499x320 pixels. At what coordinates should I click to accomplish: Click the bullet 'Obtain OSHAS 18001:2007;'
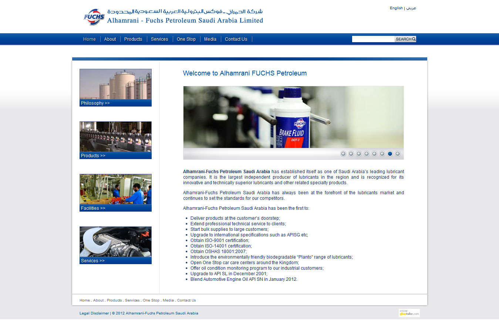(219, 252)
